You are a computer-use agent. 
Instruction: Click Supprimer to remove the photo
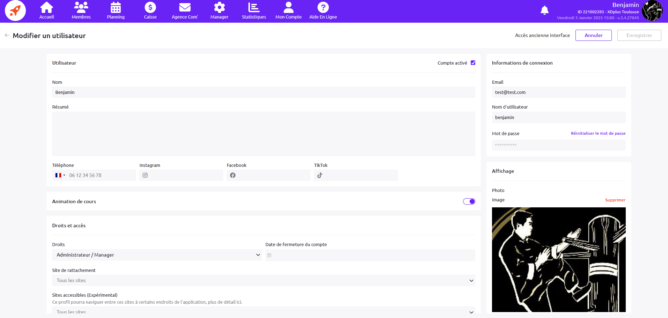pos(615,200)
